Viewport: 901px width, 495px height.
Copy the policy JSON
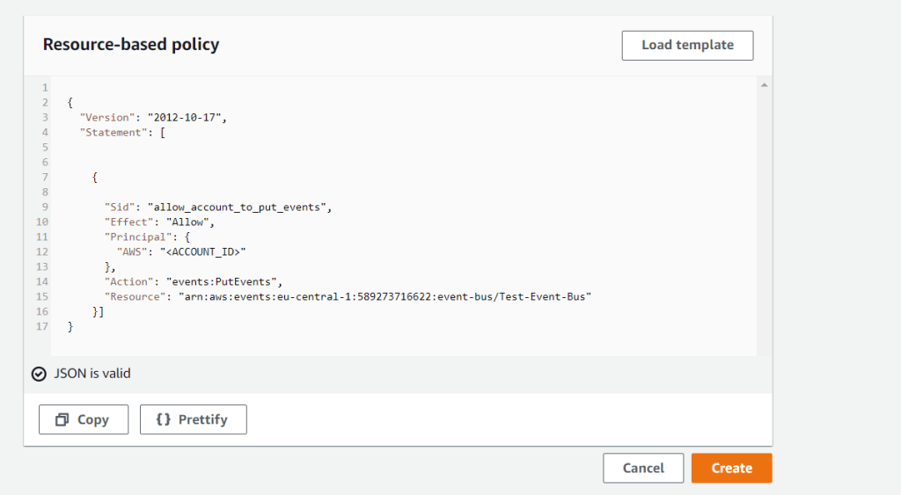click(x=84, y=419)
